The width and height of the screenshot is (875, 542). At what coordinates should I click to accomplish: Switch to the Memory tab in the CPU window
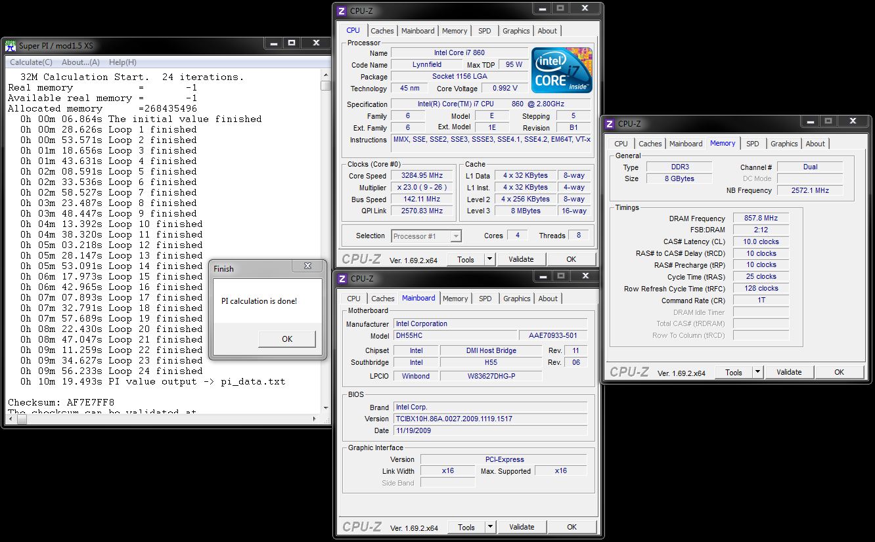tap(455, 31)
